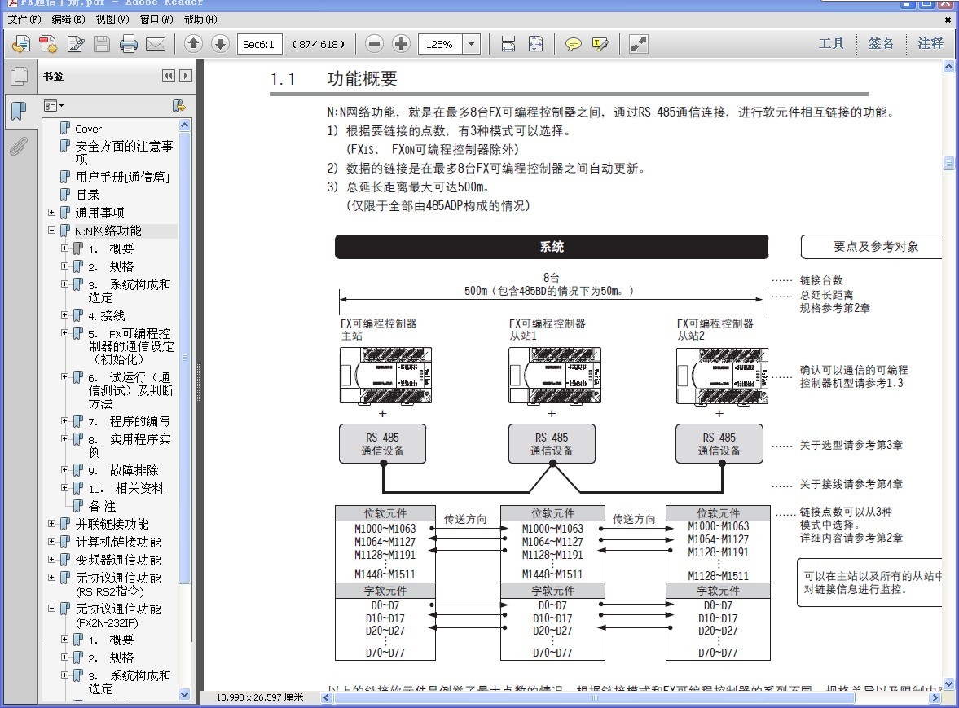Viewport: 959px width, 708px height.
Task: Go to next page with down arrow
Action: point(220,44)
